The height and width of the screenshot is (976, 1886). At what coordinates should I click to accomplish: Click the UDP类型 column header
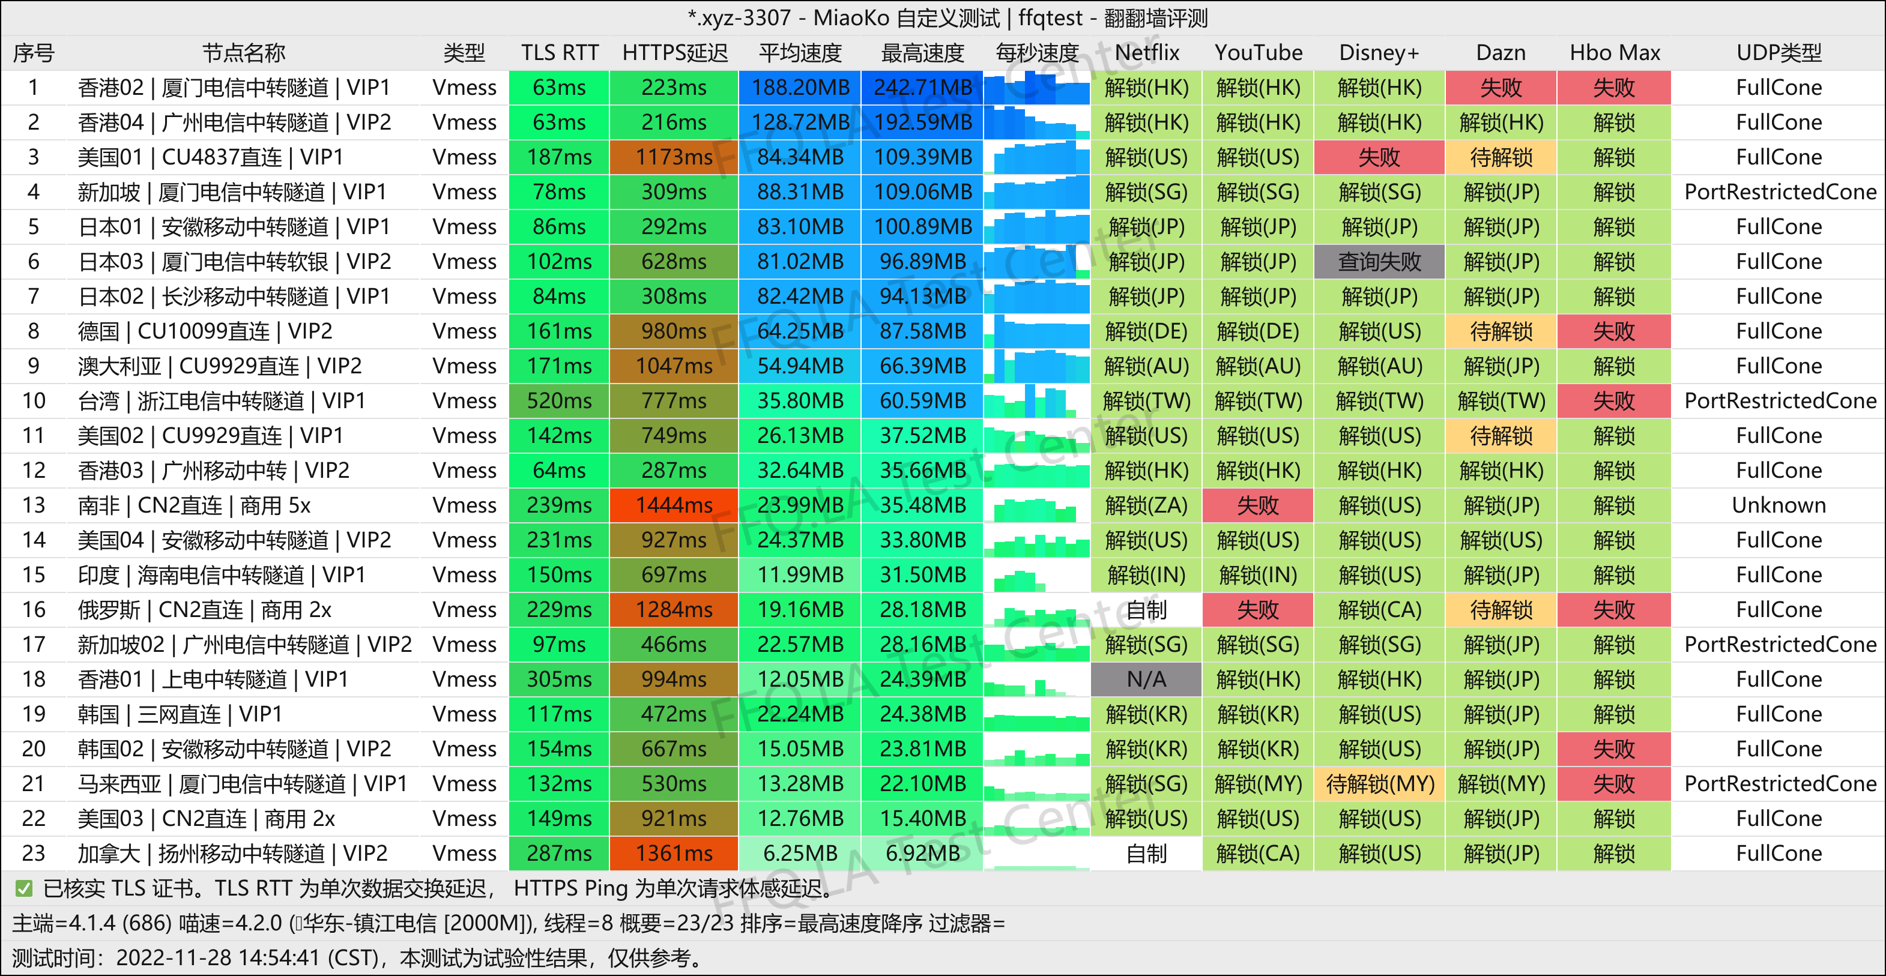coord(1779,53)
